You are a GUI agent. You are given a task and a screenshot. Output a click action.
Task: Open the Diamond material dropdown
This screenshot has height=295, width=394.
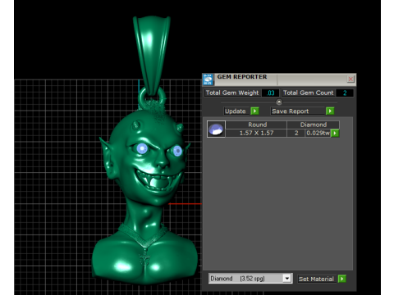(x=286, y=279)
